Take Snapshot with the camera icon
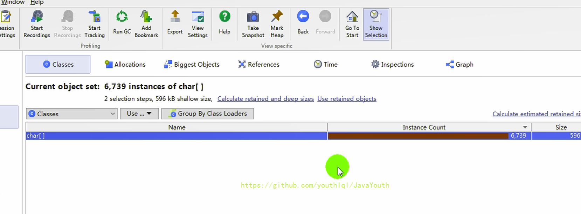The width and height of the screenshot is (581, 214). tap(253, 24)
